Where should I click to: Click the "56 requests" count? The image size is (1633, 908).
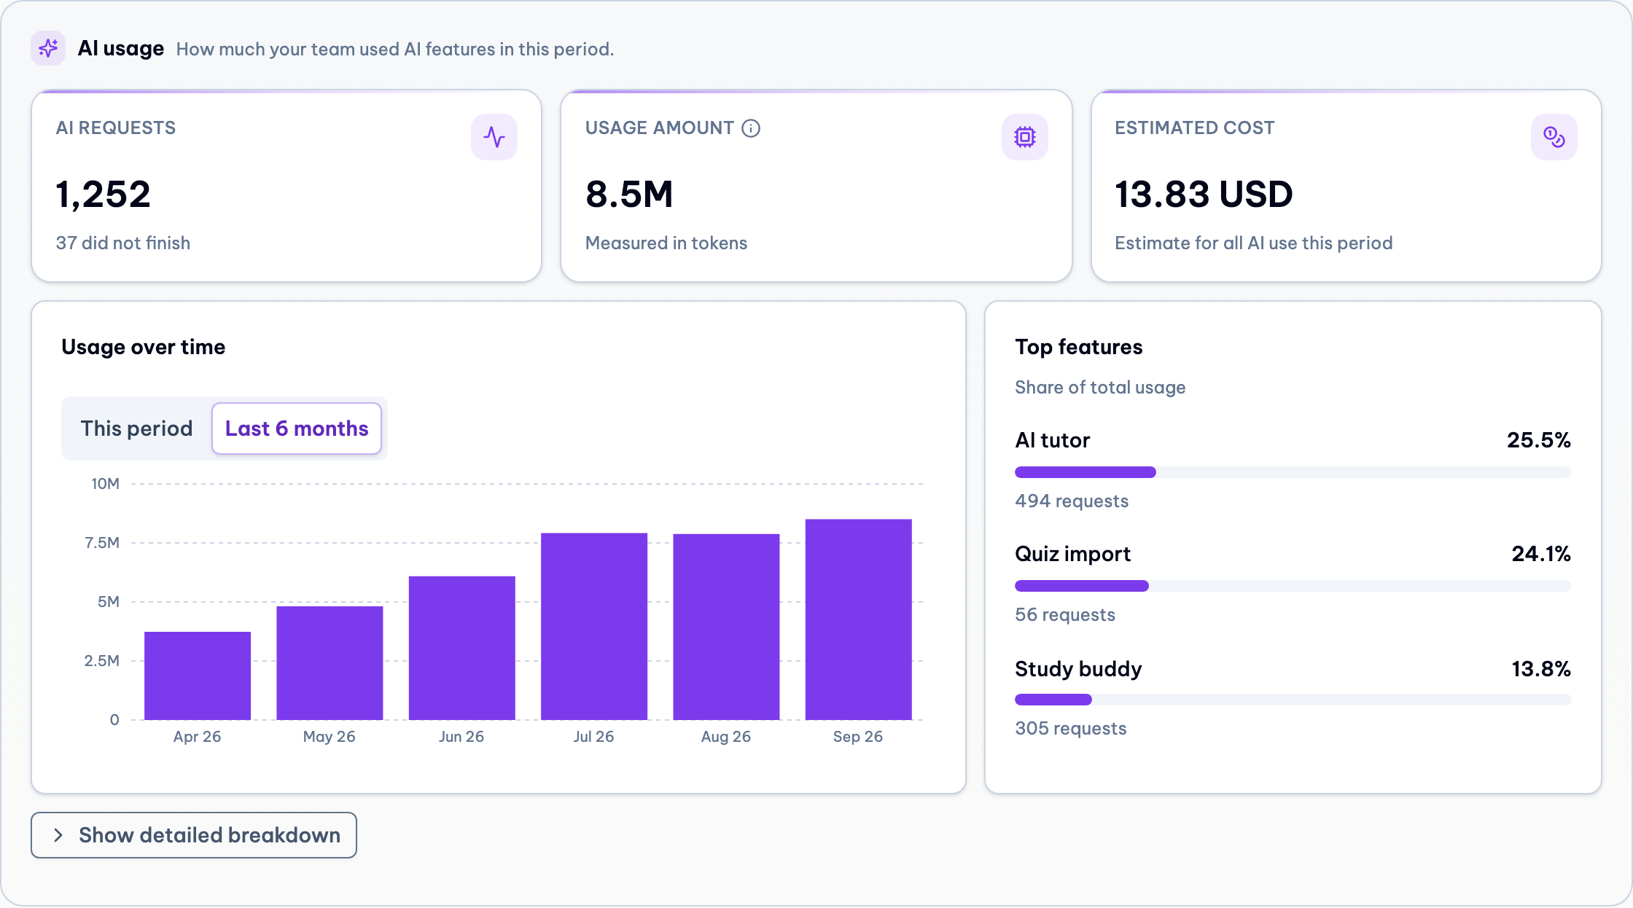(1065, 614)
